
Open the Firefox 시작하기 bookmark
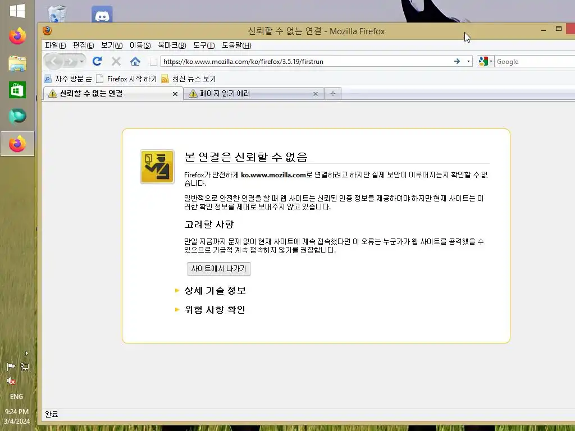[x=126, y=79]
